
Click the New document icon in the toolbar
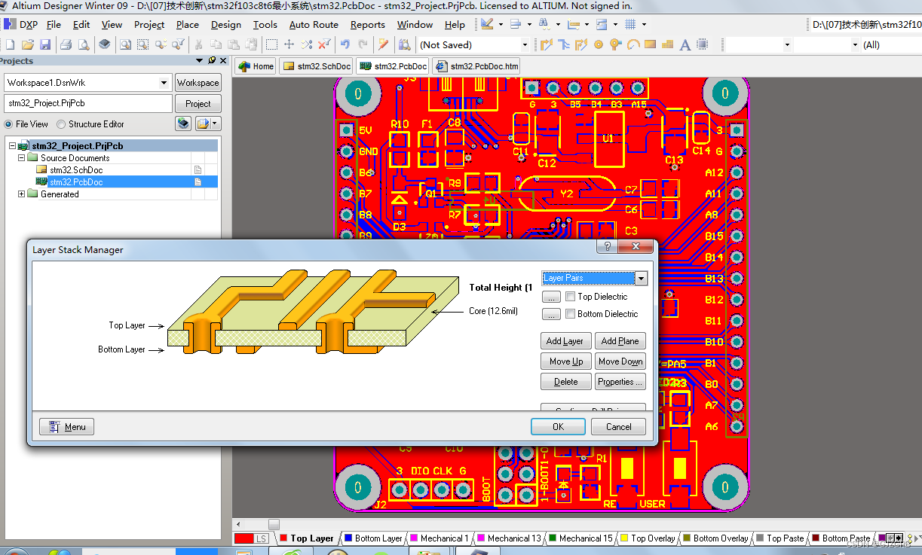click(10, 44)
